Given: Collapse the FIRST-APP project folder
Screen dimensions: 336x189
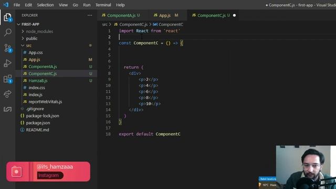Looking at the screenshot, I should (30, 24).
